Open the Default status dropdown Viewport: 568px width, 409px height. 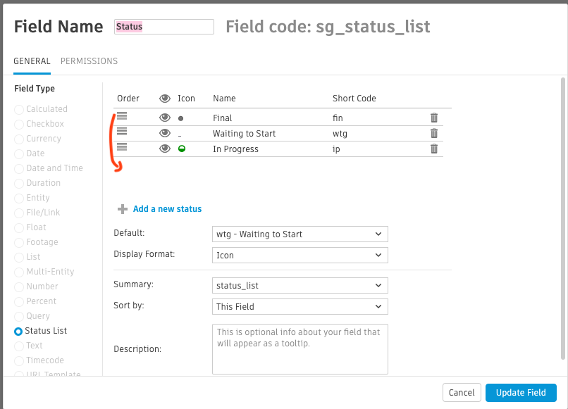pyautogui.click(x=300, y=234)
